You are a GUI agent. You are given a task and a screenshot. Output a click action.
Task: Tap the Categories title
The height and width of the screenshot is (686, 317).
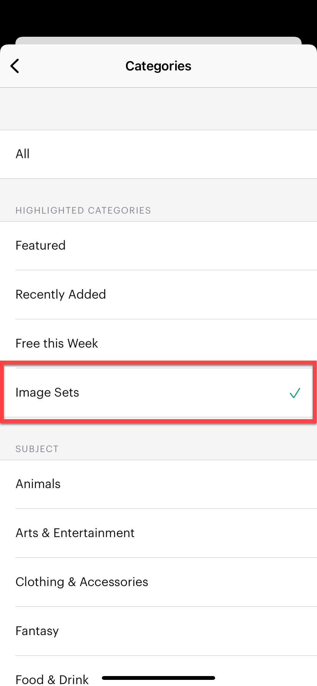click(158, 66)
